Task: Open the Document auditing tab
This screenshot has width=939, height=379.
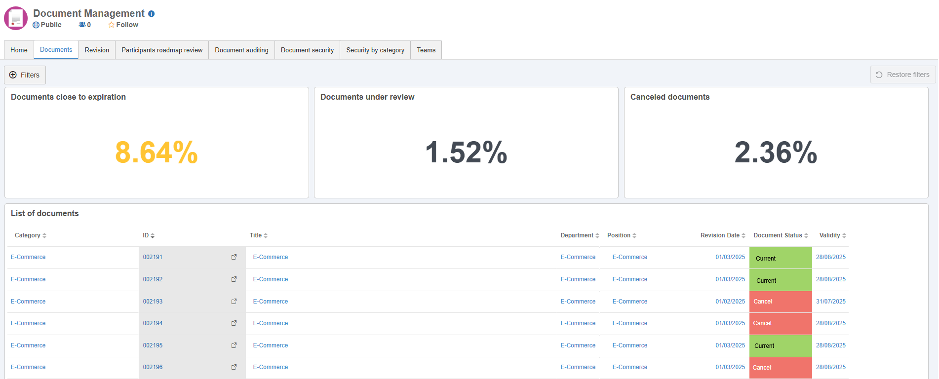Action: pyautogui.click(x=241, y=50)
